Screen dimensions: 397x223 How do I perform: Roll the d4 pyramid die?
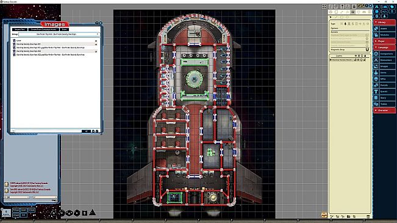[93, 212]
